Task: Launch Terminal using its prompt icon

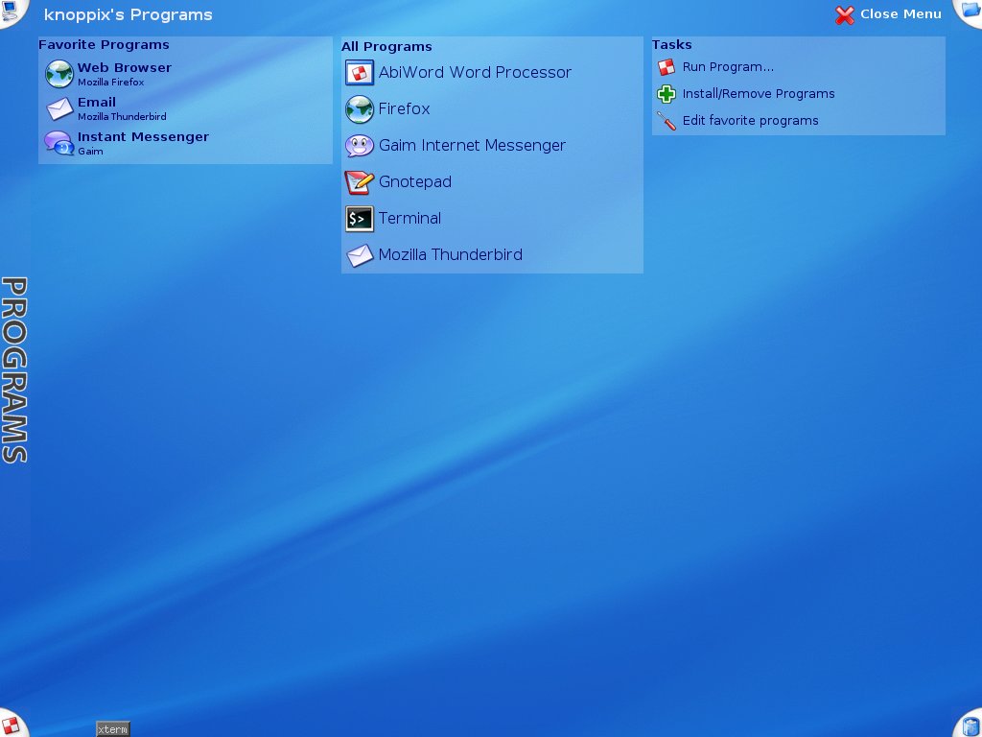Action: click(360, 219)
